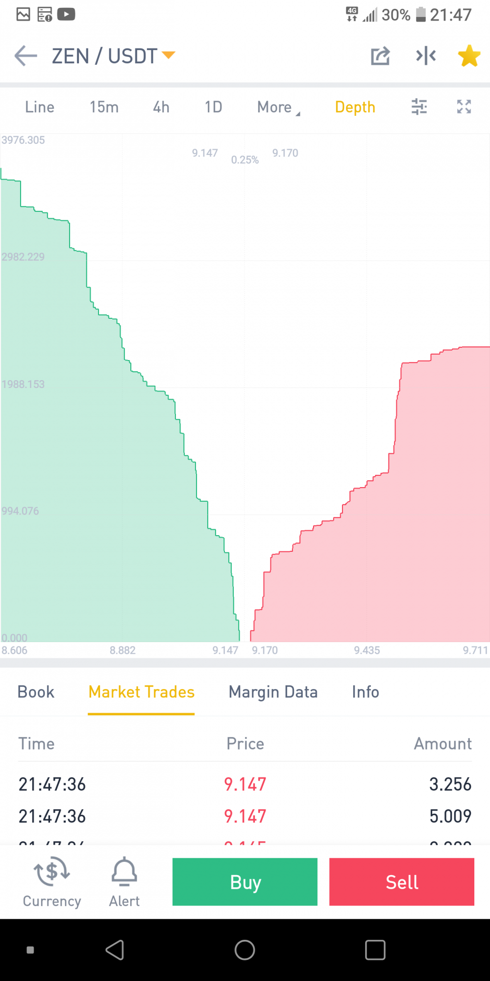Select the Line chart view
Screen dimensions: 490x981
40,107
